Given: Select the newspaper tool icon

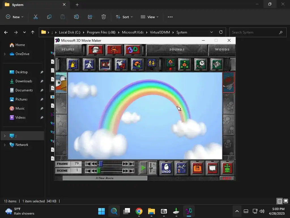Looking at the screenshot, I should pos(217,64).
